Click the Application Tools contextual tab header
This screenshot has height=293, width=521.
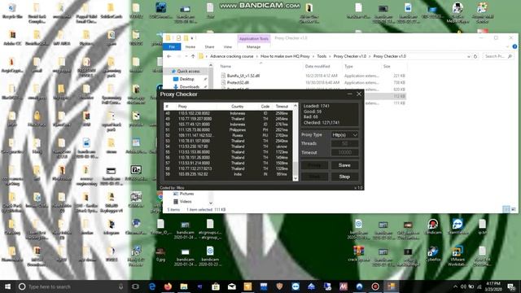[254, 38]
